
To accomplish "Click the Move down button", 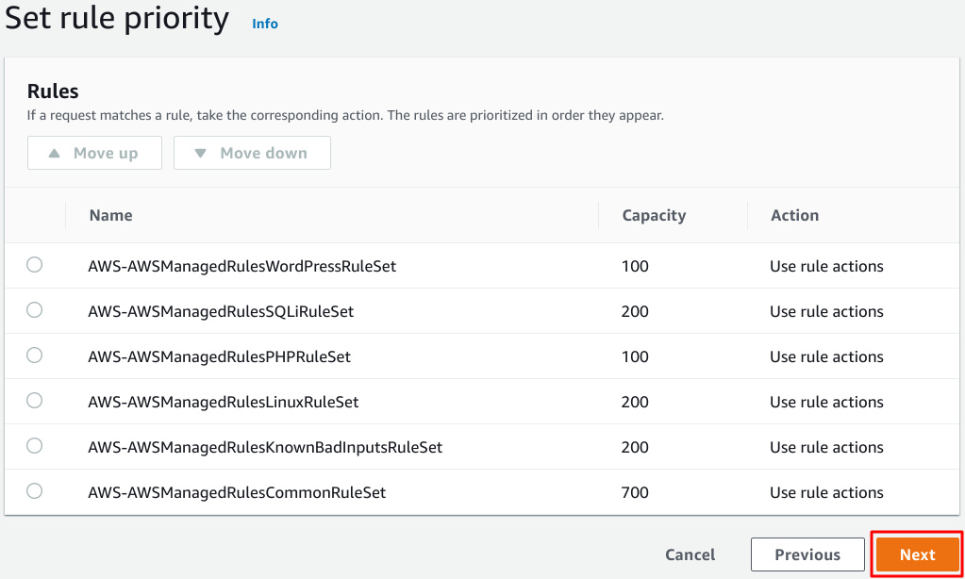I will click(x=252, y=153).
